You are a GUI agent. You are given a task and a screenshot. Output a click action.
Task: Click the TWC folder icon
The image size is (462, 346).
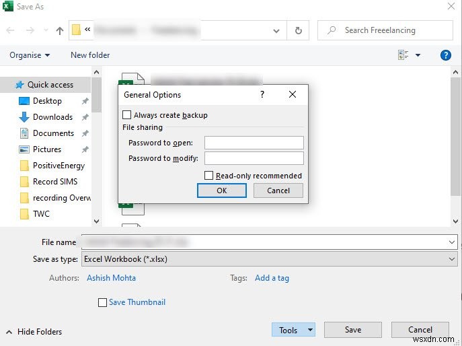(x=24, y=214)
